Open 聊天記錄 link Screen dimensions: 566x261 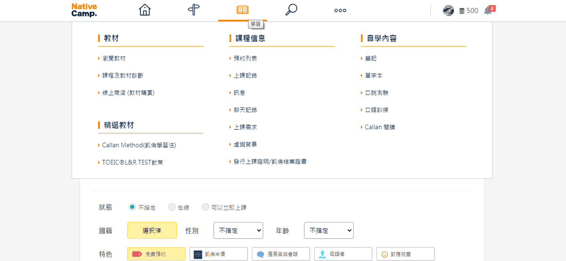tap(245, 110)
